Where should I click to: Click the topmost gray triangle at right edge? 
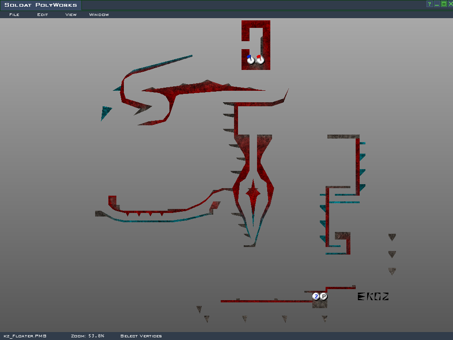[x=392, y=237]
